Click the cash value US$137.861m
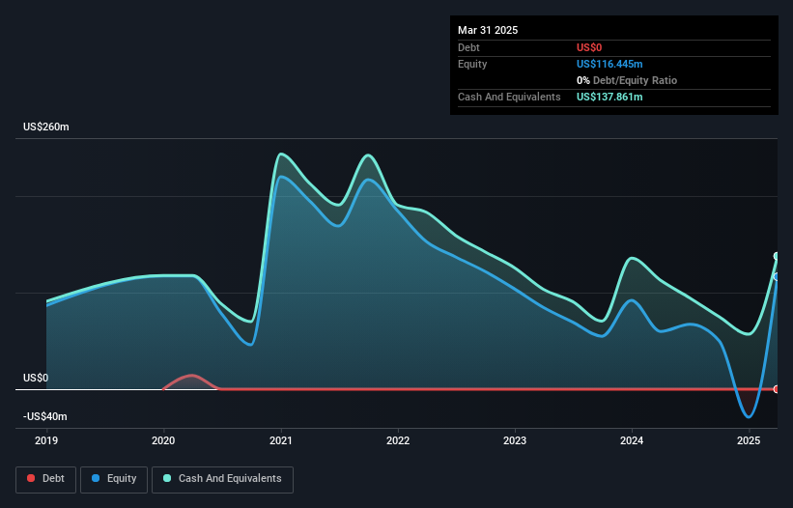 coord(609,97)
